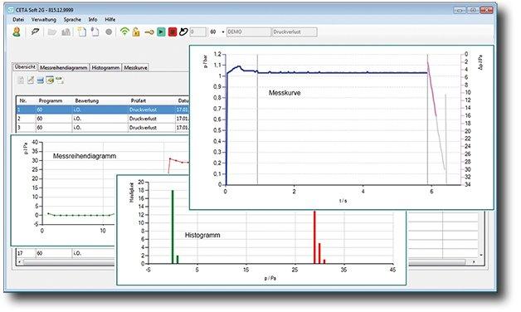
Task: Click the grey round record icon
Action: click(109, 32)
